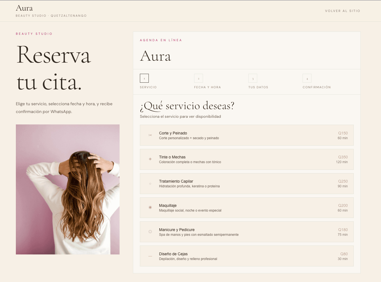This screenshot has width=381, height=282.
Task: Jump to step 4 box Confirmación
Action: pos(307,78)
